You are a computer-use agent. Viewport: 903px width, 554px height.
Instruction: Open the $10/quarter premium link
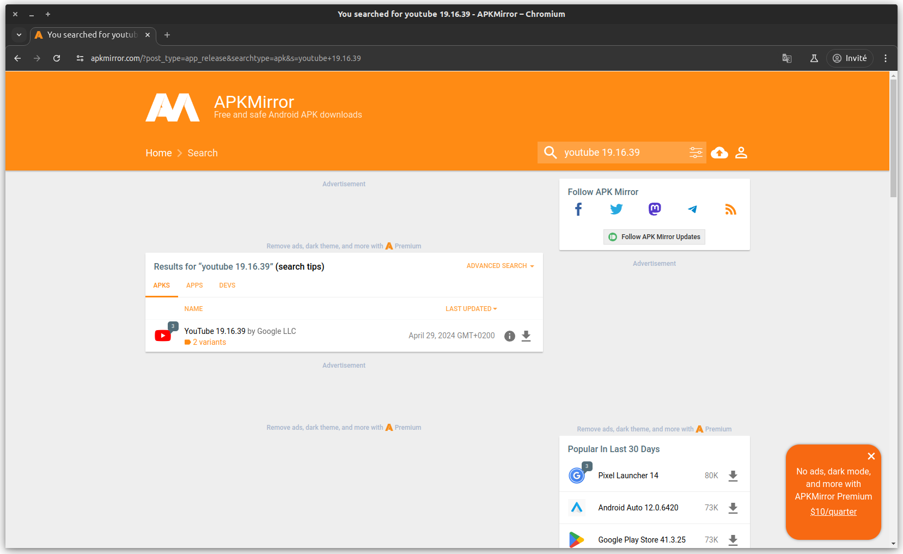[x=833, y=512]
